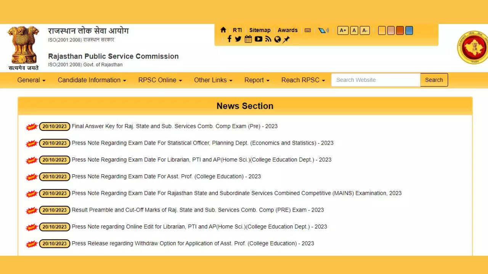Viewport: 488px width, 274px height.
Task: Open Final Answer Key Raj. State news link
Action: click(175, 126)
